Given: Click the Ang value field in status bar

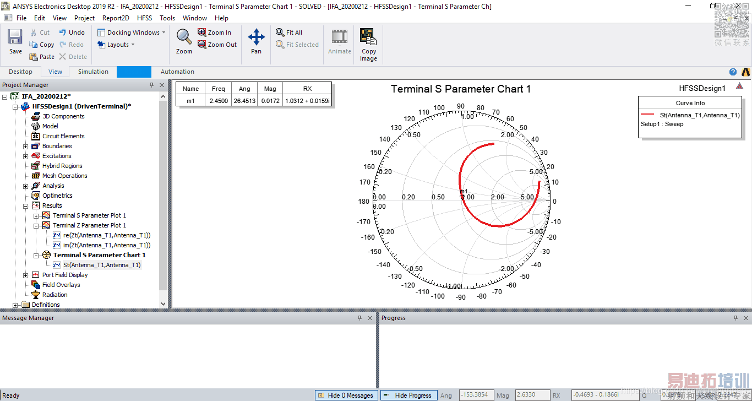Looking at the screenshot, I should 475,395.
